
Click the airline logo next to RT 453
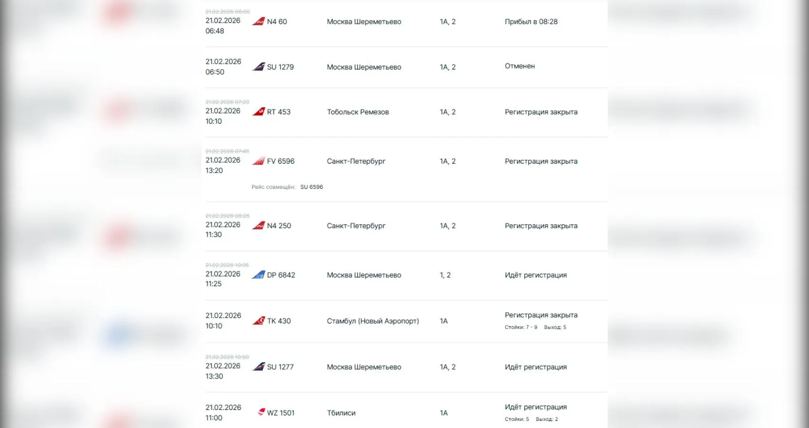tap(258, 112)
